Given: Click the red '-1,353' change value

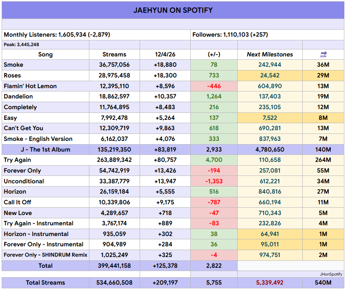Looking at the screenshot, I should pyautogui.click(x=214, y=181).
